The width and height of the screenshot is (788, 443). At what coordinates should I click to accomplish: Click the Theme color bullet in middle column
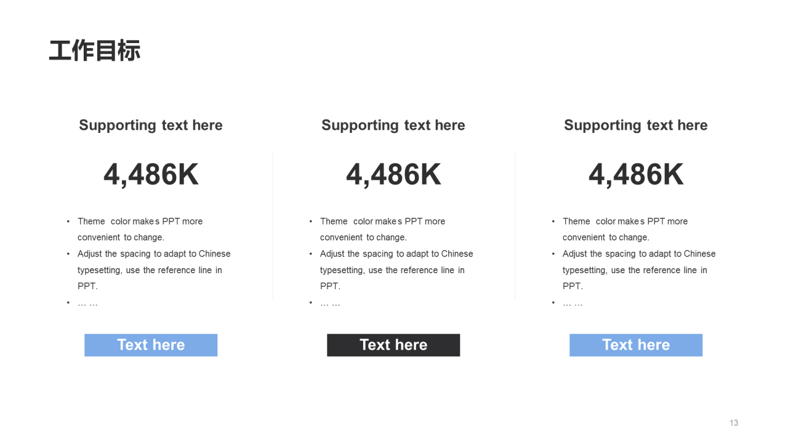382,229
